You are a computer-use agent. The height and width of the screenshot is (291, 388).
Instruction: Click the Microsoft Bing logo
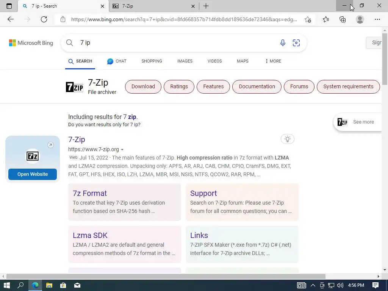click(x=31, y=43)
